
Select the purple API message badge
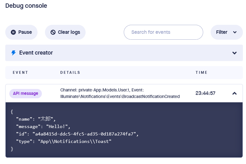(25, 93)
